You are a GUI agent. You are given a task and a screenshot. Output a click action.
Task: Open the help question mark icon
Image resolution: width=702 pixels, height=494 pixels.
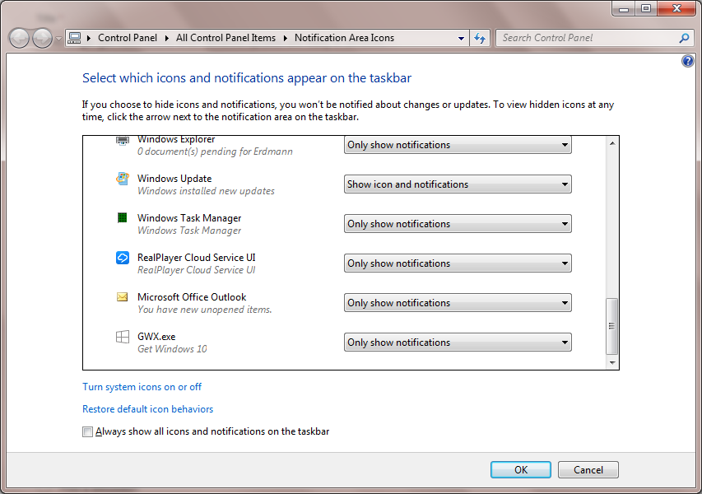688,60
